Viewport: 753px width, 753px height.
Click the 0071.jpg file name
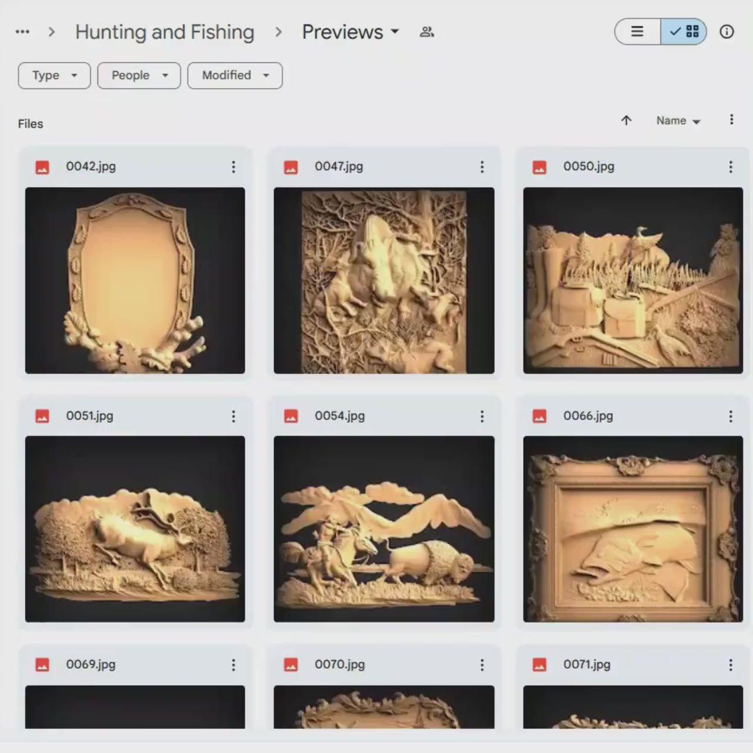[x=587, y=665]
